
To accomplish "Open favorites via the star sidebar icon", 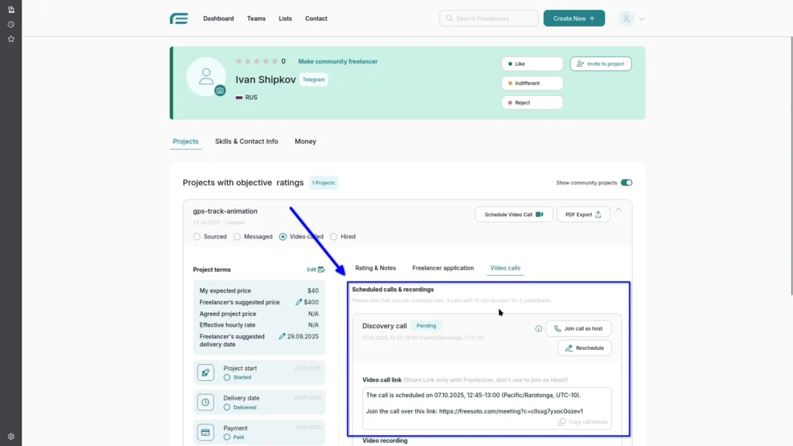I will pos(11,37).
